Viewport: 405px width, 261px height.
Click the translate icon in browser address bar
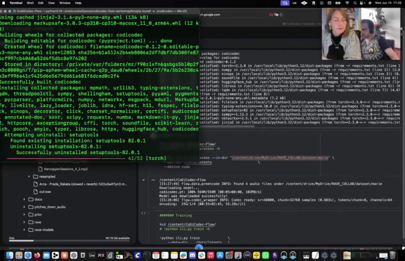tap(276, 14)
